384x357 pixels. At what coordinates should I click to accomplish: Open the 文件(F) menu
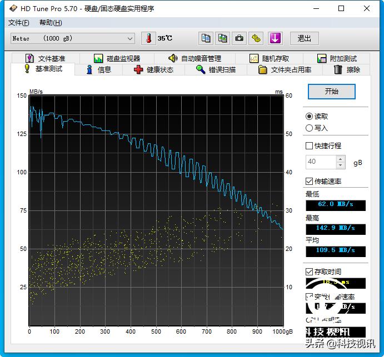[19, 23]
